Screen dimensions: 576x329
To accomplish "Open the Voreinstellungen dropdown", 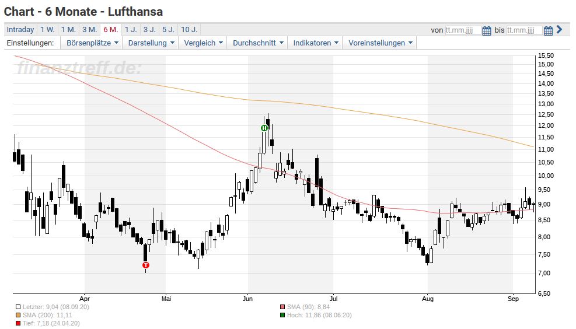I will pyautogui.click(x=380, y=43).
